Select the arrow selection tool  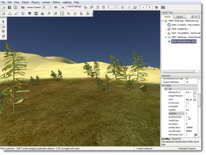click(x=4, y=22)
